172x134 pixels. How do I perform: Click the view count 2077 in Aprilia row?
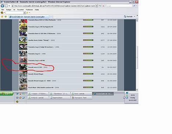click(x=103, y=40)
